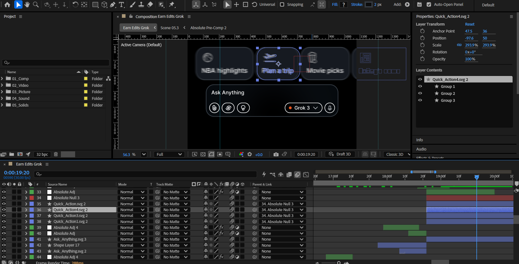Select the Type tool
This screenshot has width=519, height=264.
(122, 4)
